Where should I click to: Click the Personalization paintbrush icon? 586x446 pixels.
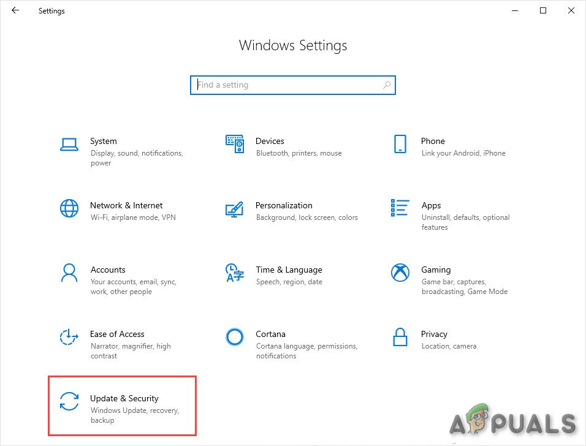pos(235,209)
